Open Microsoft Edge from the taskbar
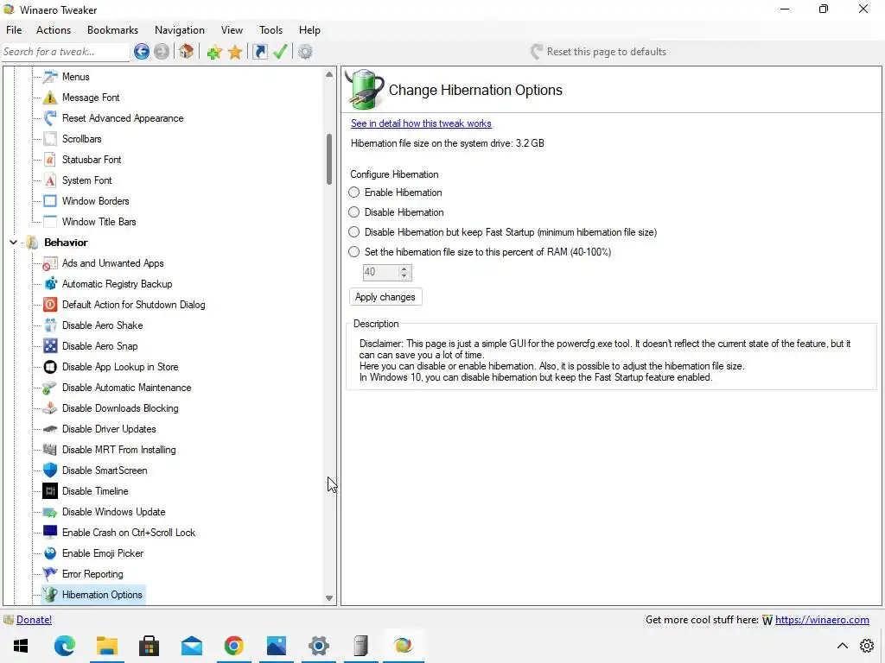Image resolution: width=885 pixels, height=663 pixels. click(64, 646)
